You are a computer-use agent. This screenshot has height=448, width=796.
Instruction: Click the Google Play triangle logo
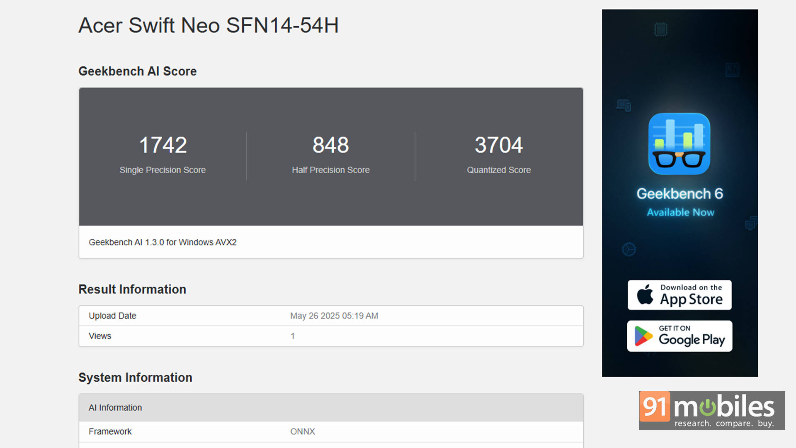643,336
